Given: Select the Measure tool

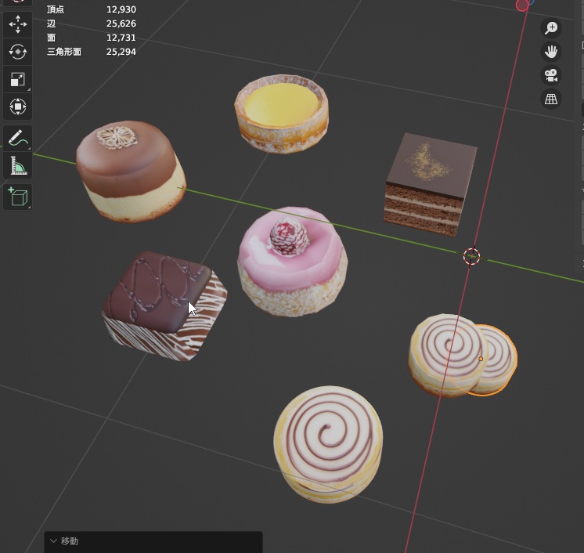Looking at the screenshot, I should pyautogui.click(x=17, y=166).
